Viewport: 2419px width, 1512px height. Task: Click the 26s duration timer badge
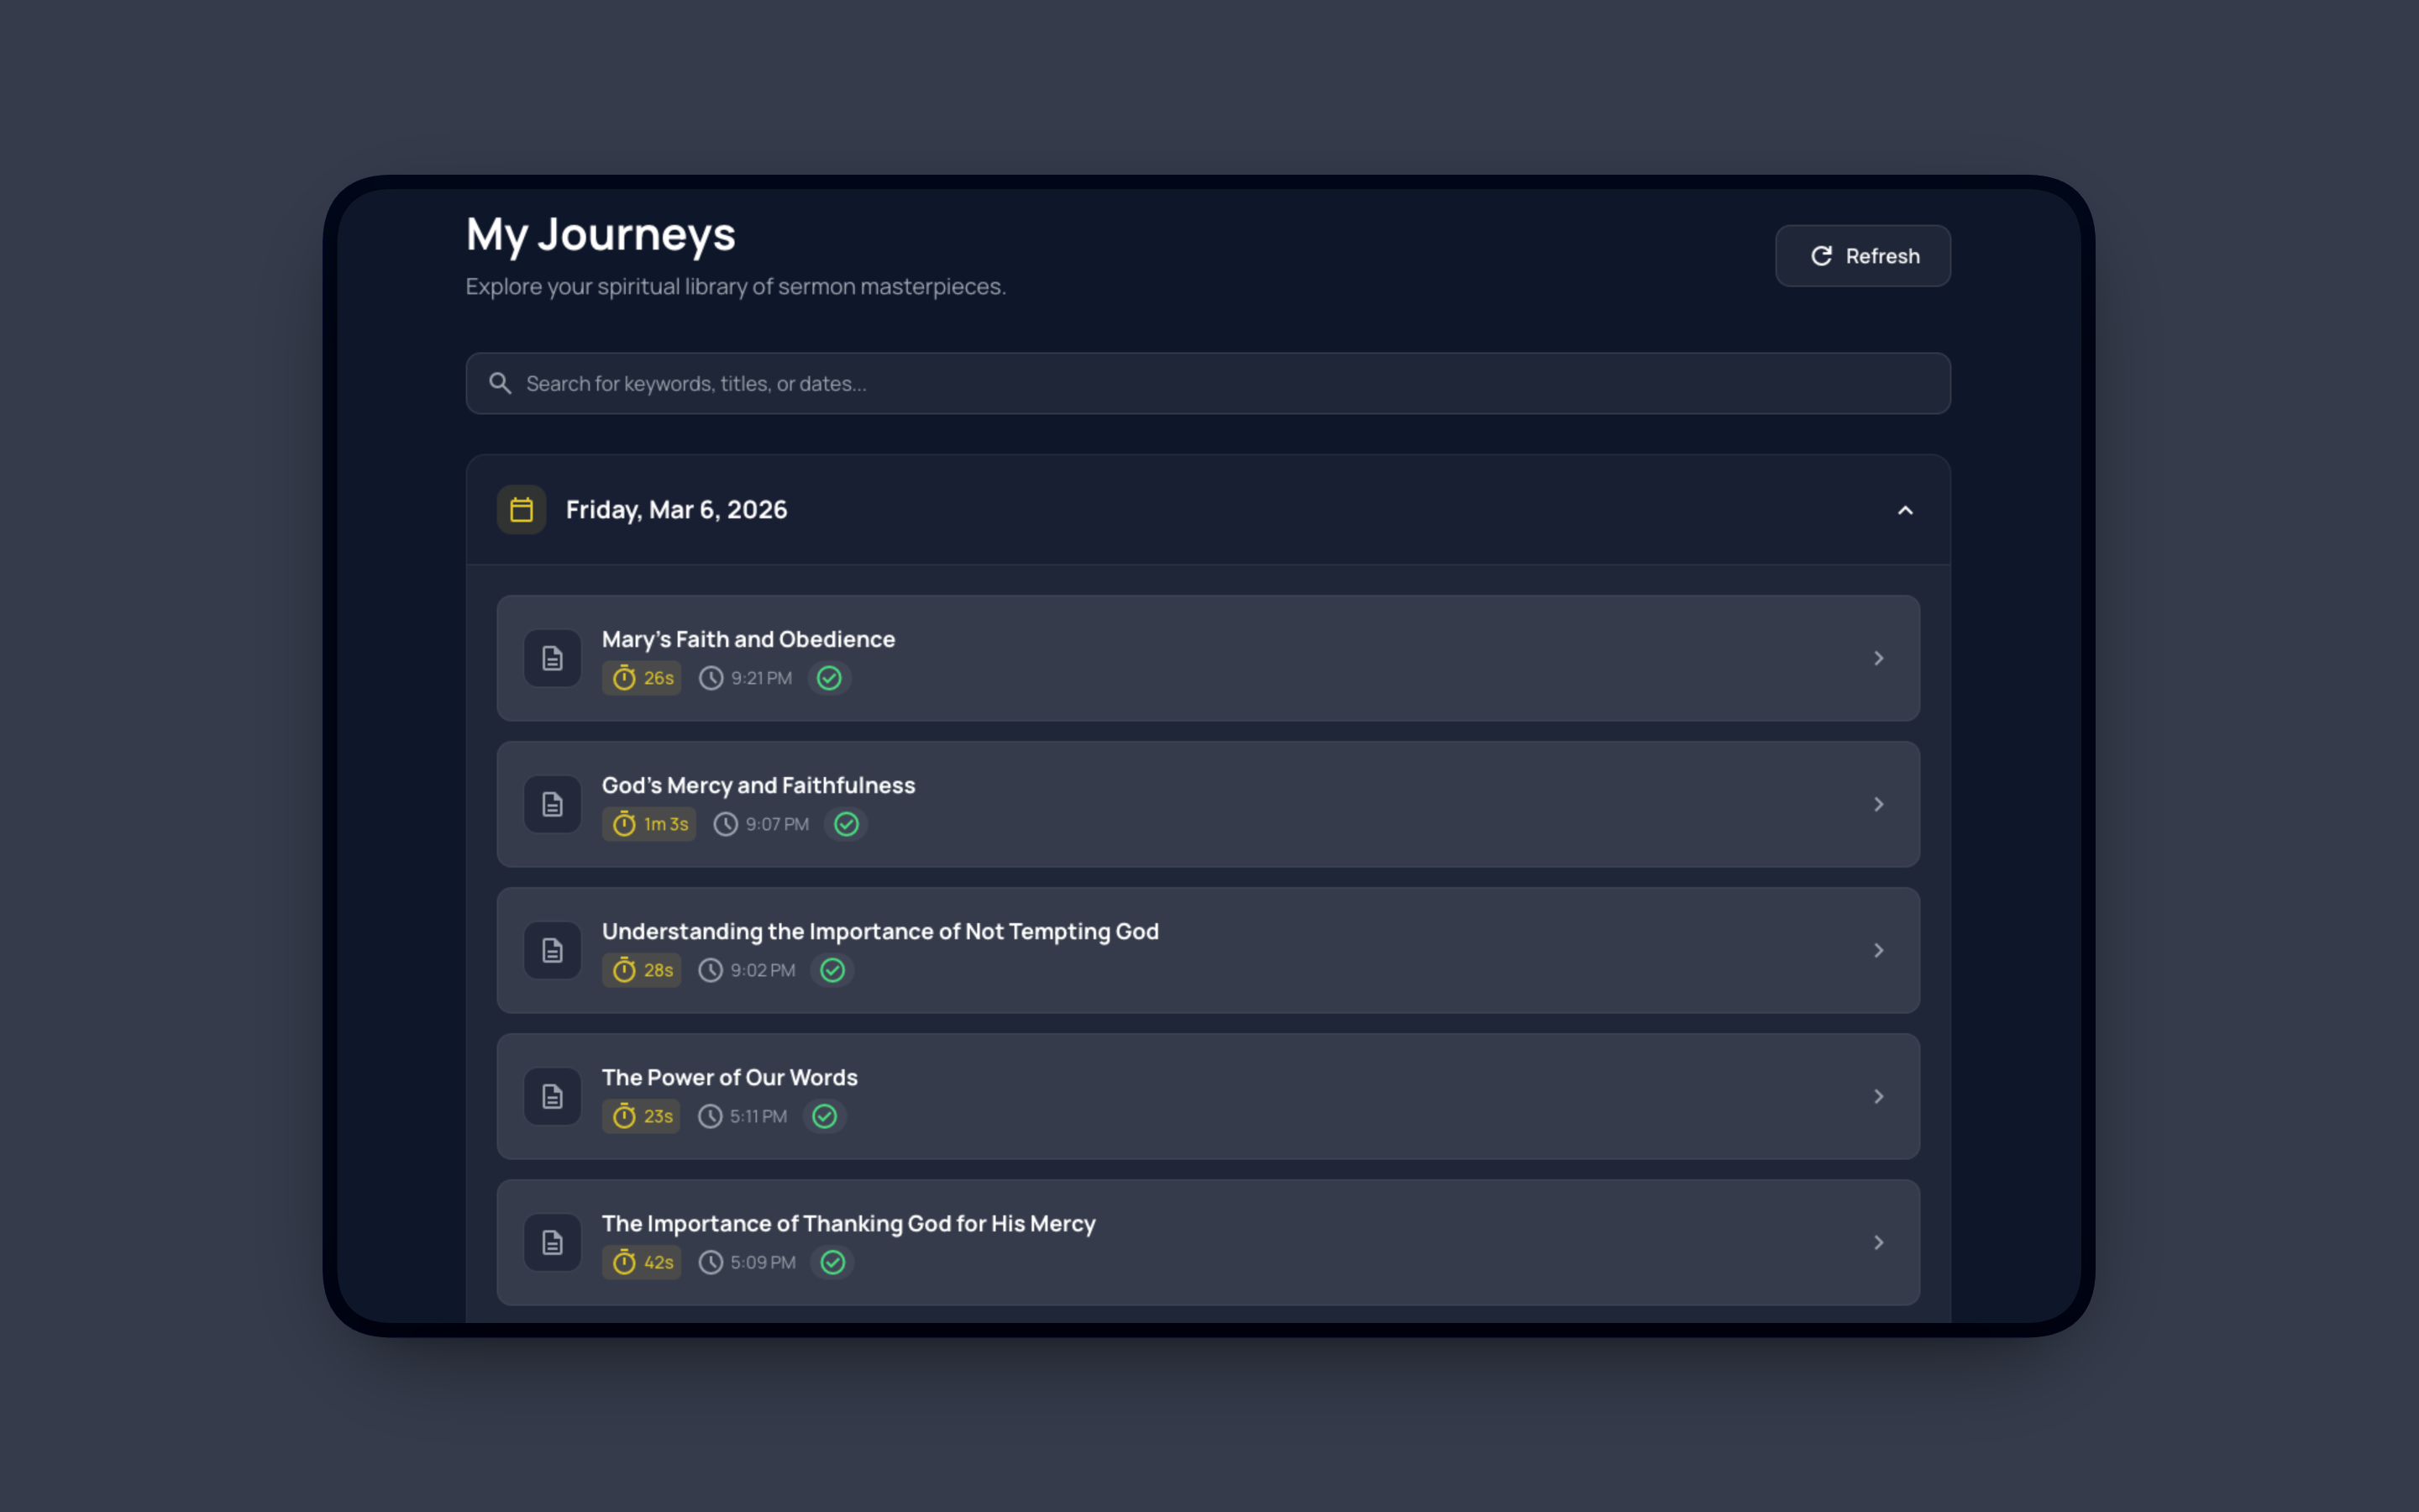642,678
